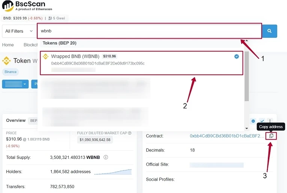Click the Token page diamond logo
This screenshot has height=193, width=287.
coord(6,61)
